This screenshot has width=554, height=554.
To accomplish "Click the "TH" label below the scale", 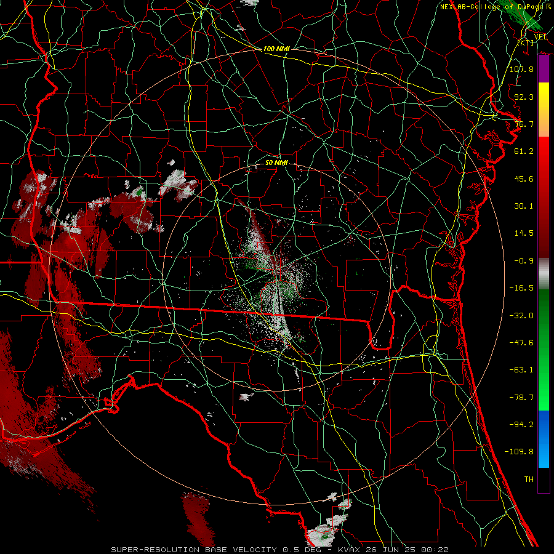I will point(529,480).
